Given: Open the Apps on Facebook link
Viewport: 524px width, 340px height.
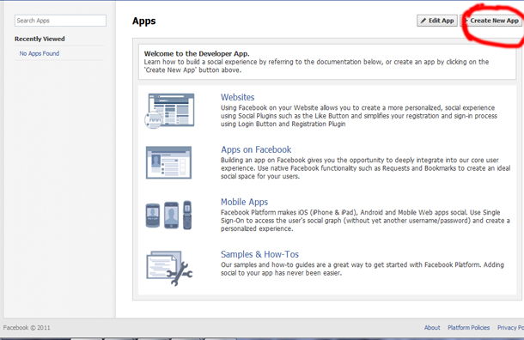Looking at the screenshot, I should point(256,149).
